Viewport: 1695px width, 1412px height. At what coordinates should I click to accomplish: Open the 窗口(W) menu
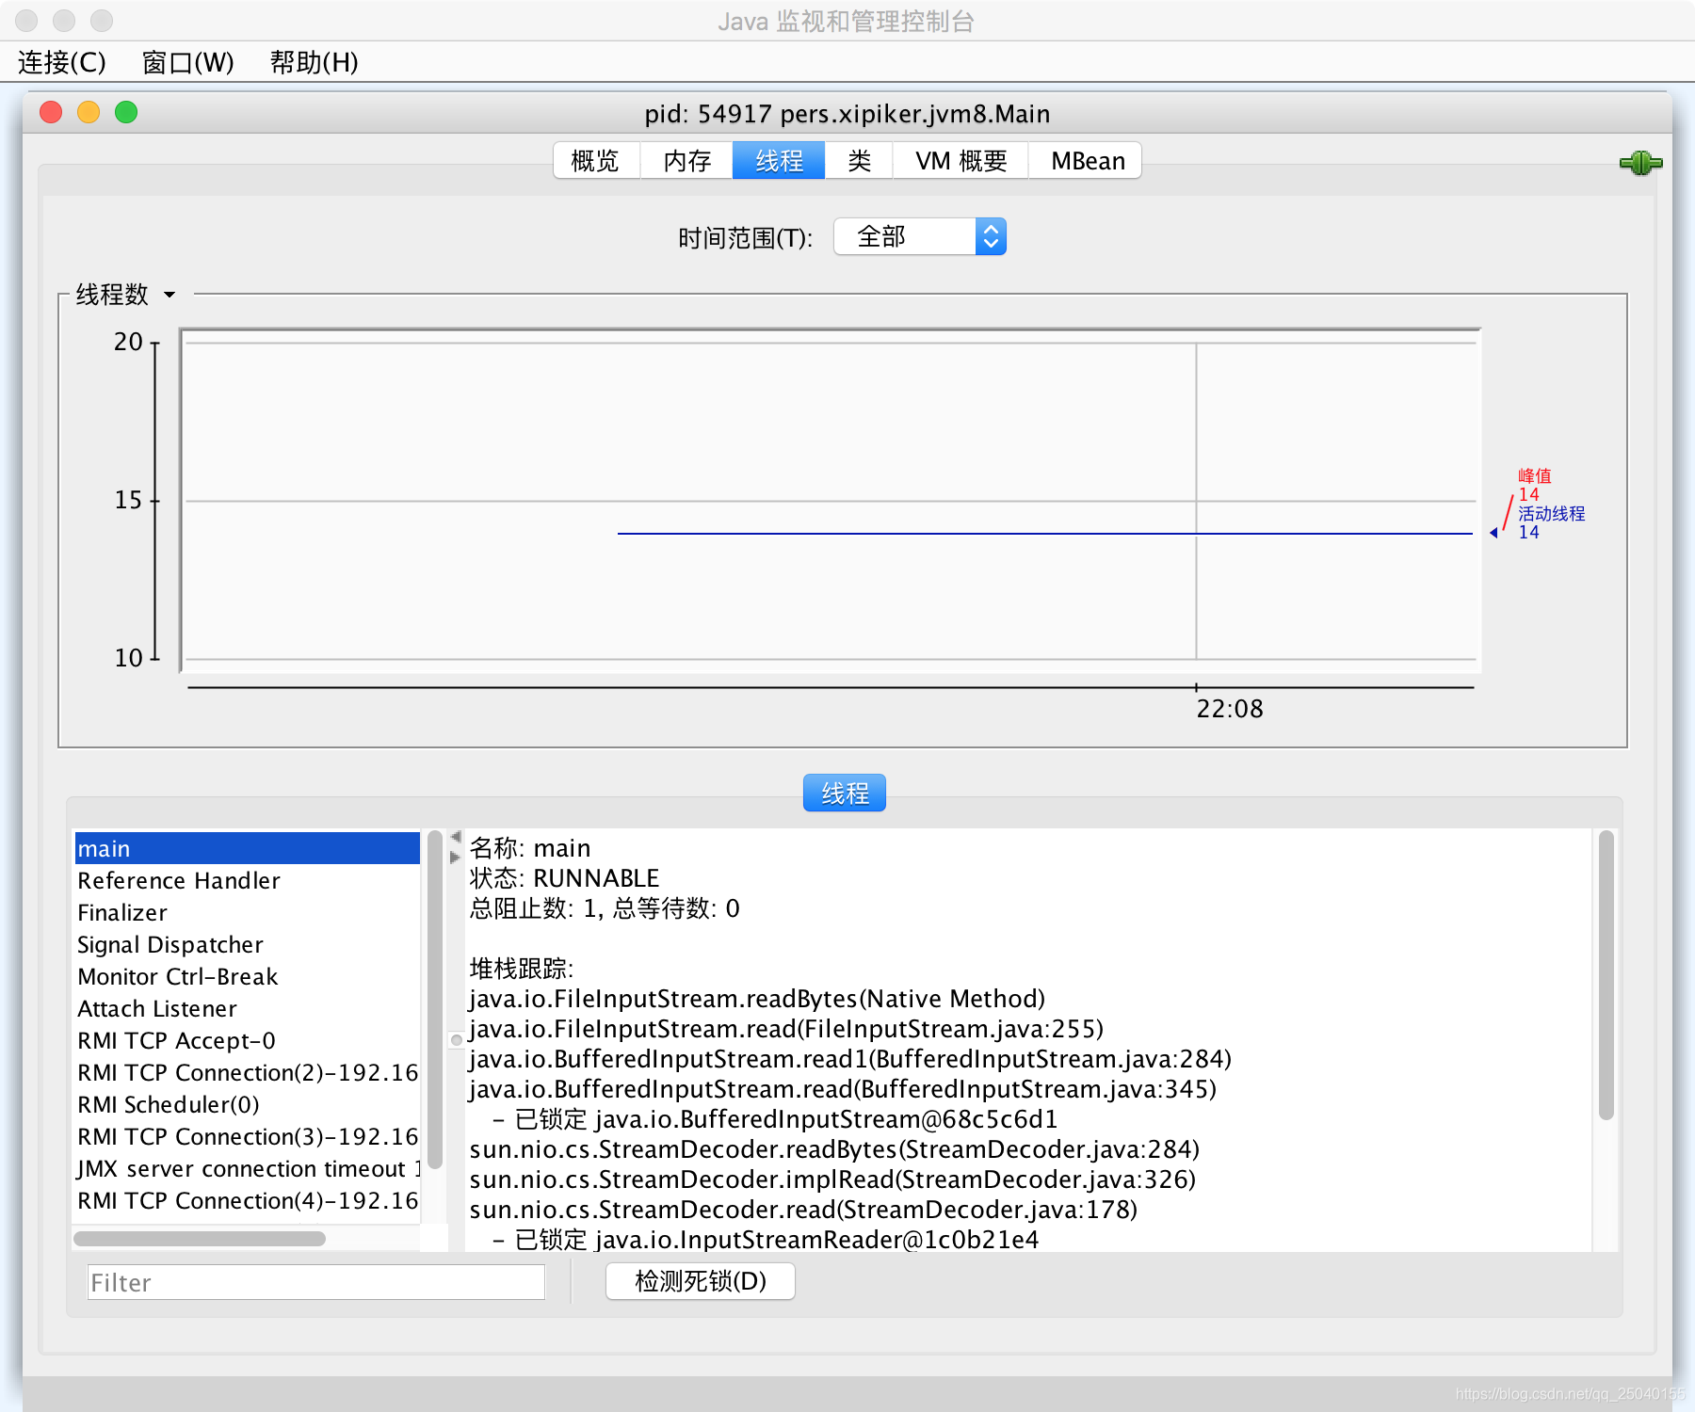click(x=187, y=62)
